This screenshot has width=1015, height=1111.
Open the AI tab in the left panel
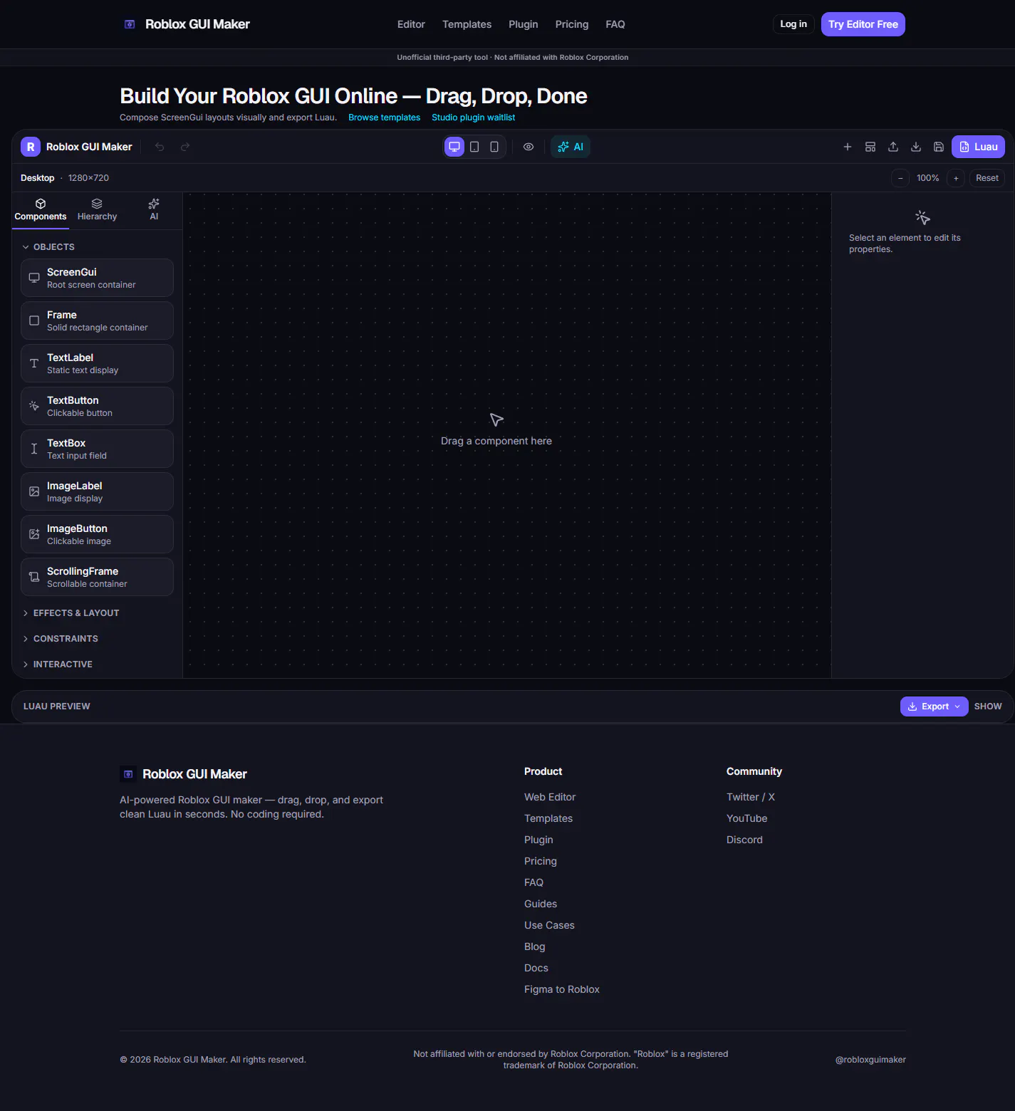coord(154,210)
